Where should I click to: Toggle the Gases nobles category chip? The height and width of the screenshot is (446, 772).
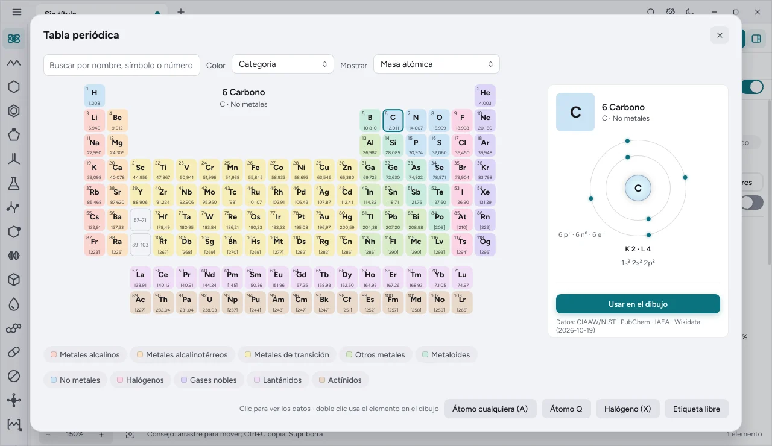[x=209, y=380]
